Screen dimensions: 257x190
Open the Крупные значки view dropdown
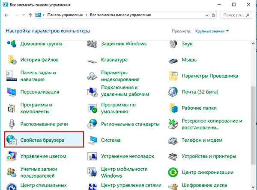pos(212,31)
